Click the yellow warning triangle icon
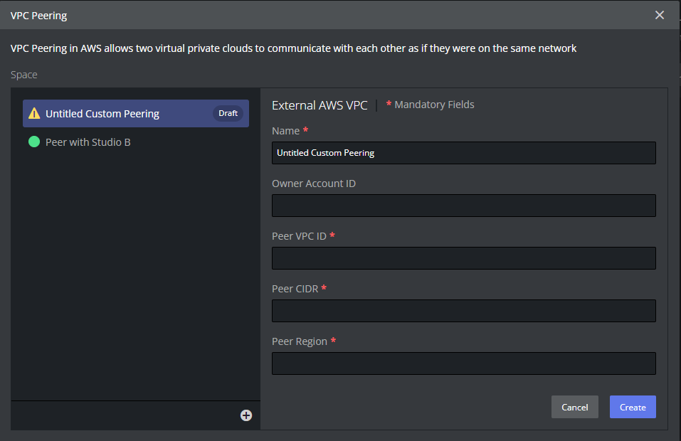The image size is (681, 441). pyautogui.click(x=34, y=114)
